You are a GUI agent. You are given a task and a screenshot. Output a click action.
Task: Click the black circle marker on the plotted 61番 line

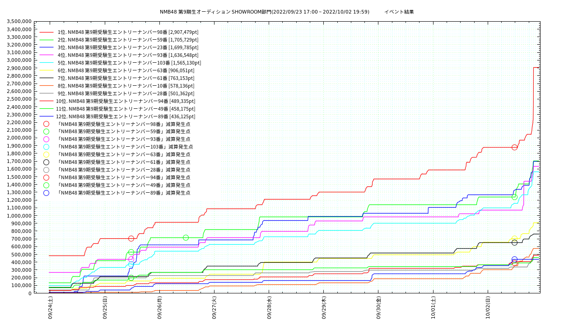pyautogui.click(x=514, y=243)
